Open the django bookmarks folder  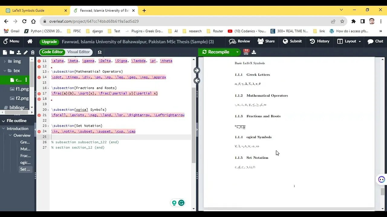click(94, 31)
